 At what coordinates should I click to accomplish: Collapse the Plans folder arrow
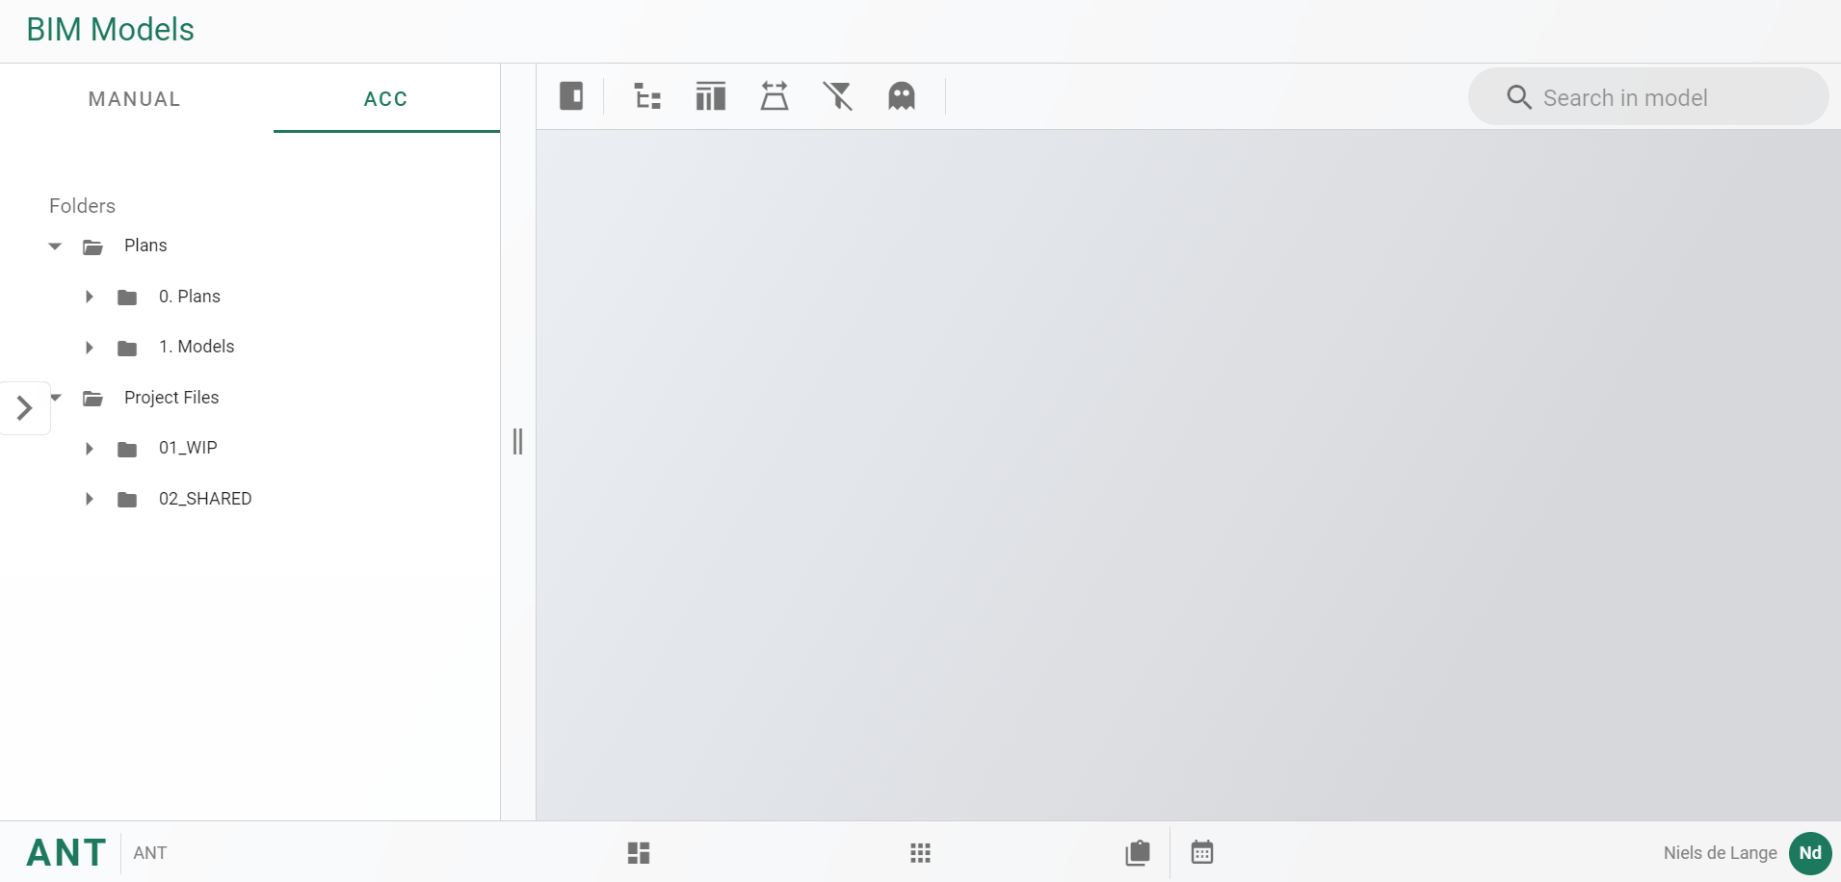click(55, 246)
